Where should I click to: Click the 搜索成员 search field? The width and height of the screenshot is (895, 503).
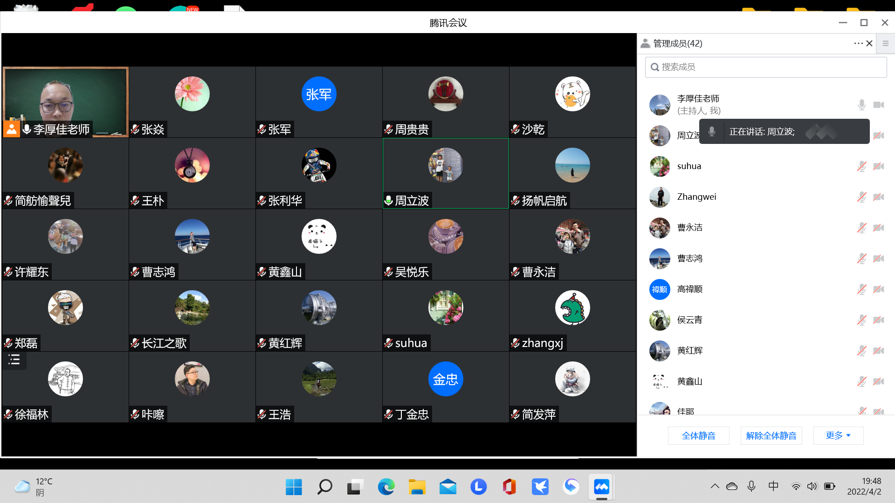pyautogui.click(x=766, y=67)
